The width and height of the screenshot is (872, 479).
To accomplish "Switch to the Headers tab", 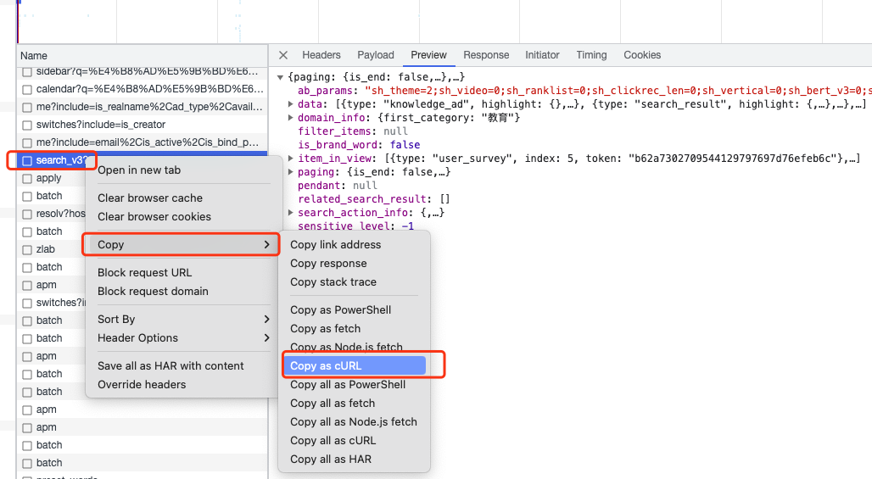I will coord(321,55).
